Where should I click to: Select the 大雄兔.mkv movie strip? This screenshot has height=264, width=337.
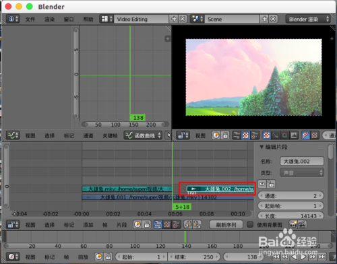pyautogui.click(x=127, y=189)
